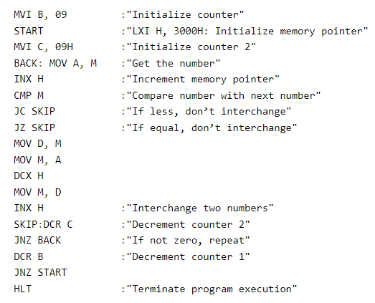Viewport: 375px width, 303px height.
Task: Click the JZ SKIP instruction
Action: click(34, 128)
